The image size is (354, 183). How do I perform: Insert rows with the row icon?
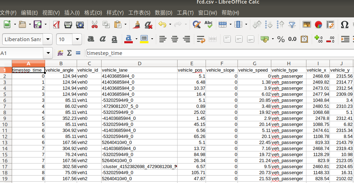click(223, 24)
